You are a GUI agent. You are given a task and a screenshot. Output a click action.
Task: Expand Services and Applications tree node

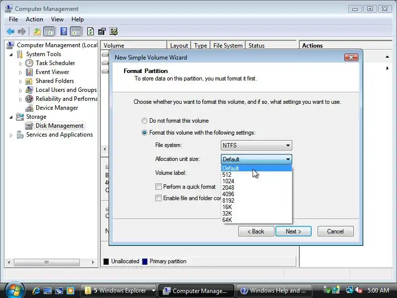(x=11, y=135)
